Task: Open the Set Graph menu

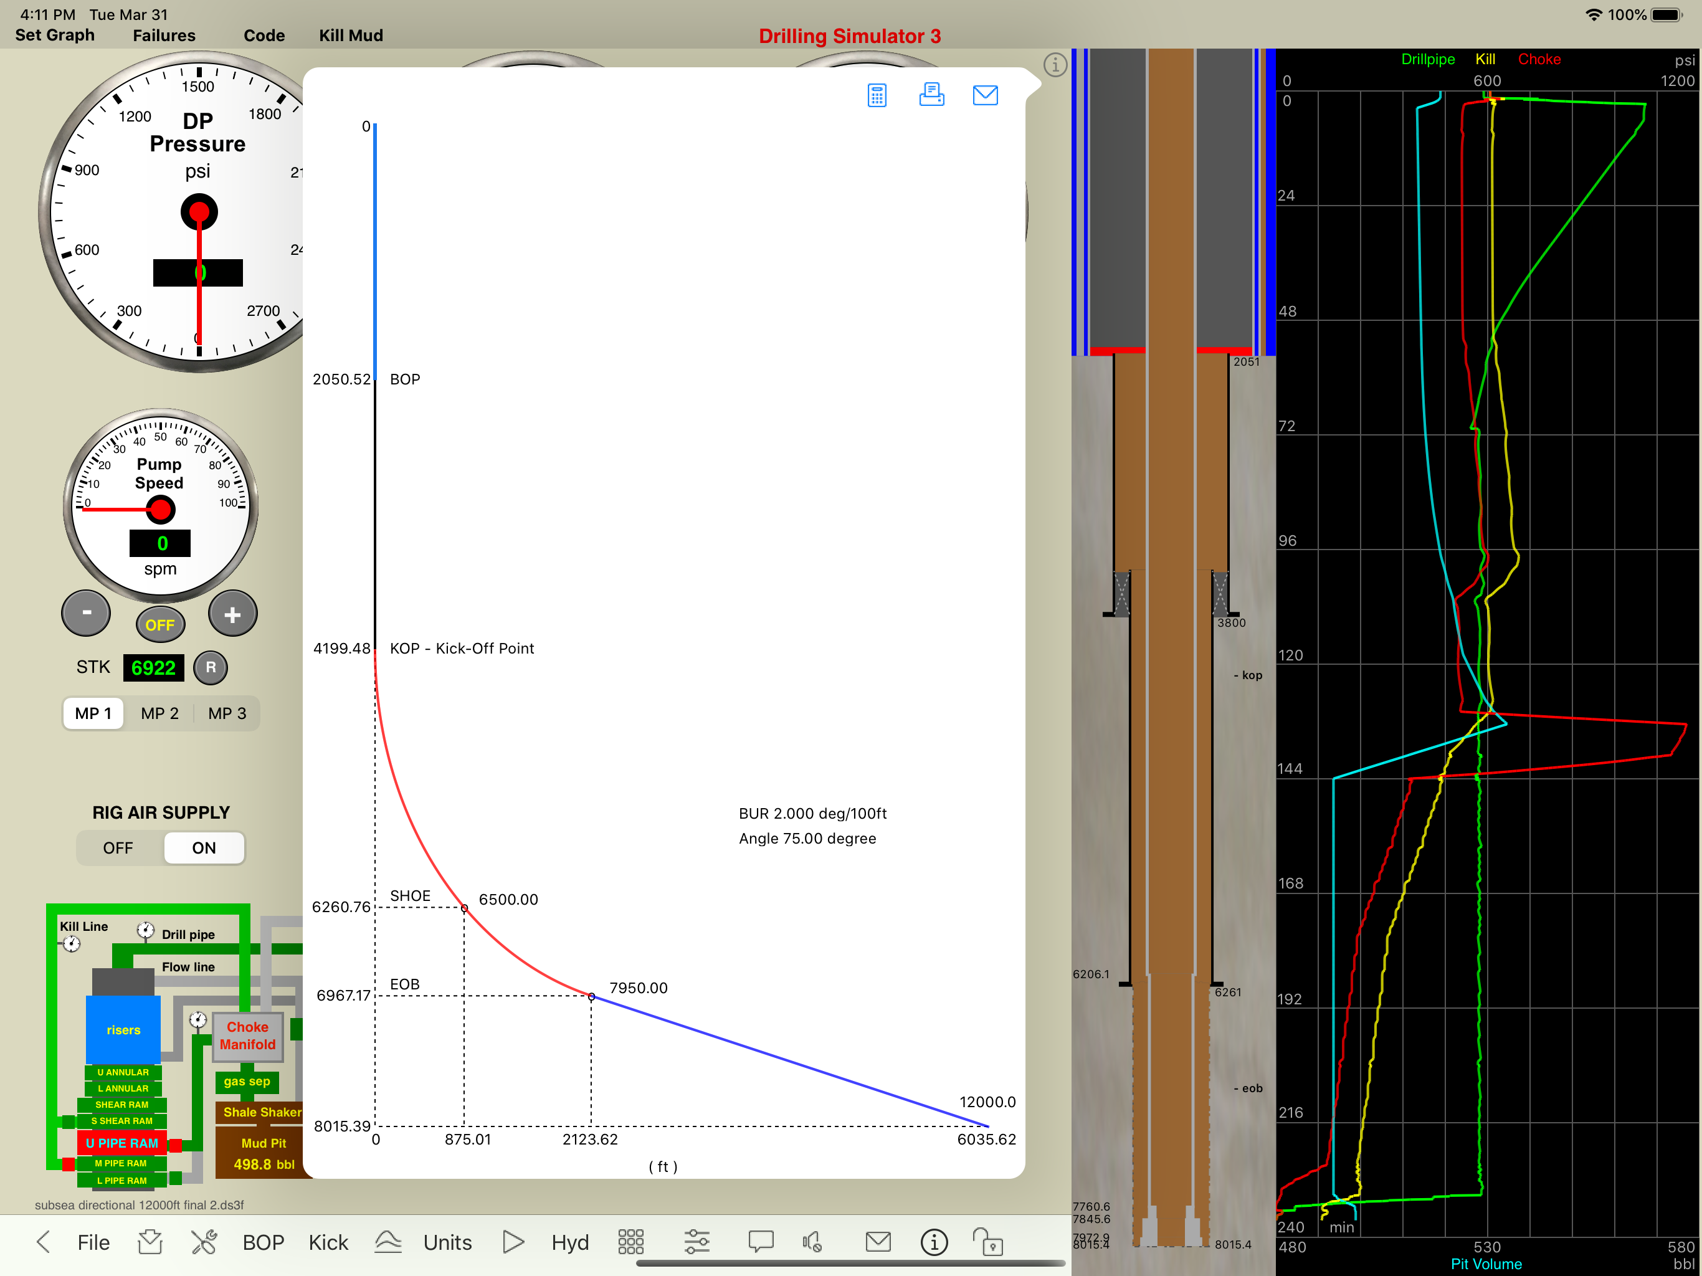Action: coord(55,36)
